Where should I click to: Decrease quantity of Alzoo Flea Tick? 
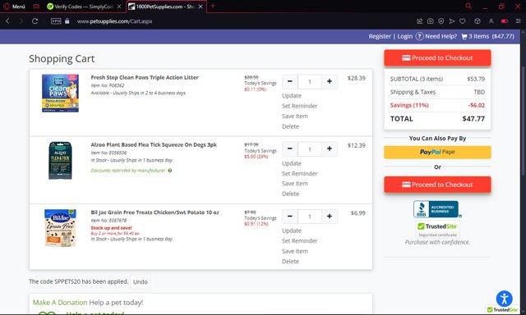[290, 148]
